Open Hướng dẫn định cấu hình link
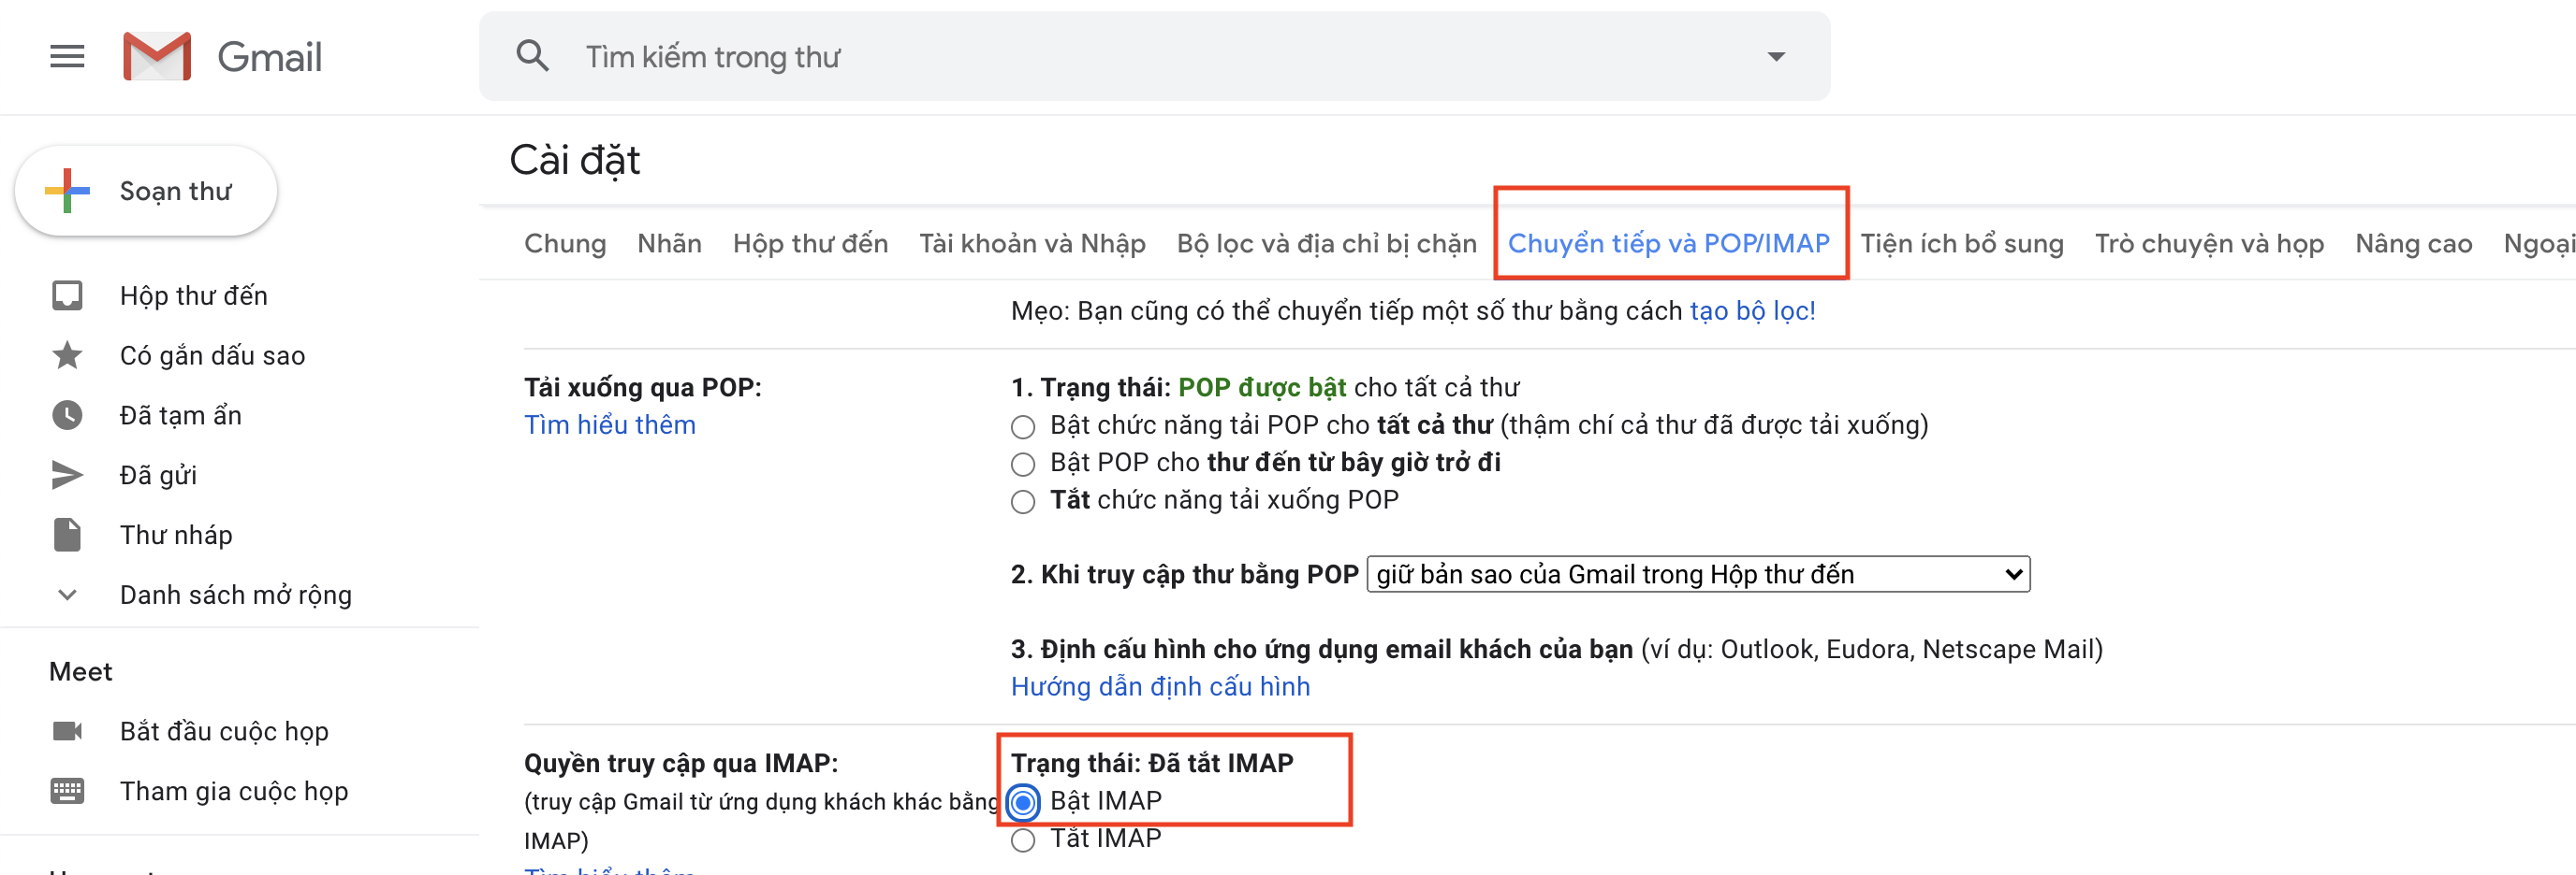 (x=1161, y=687)
